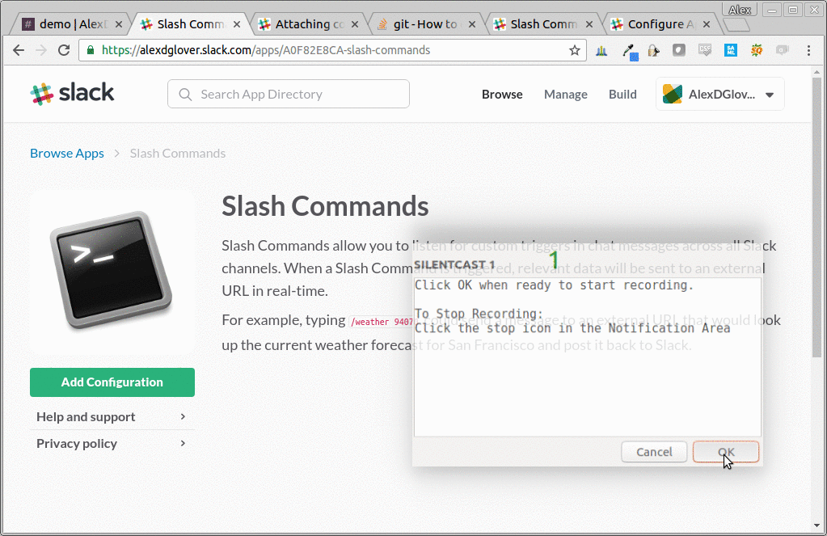827x536 pixels.
Task: Open the AlexDGlov... team dropdown
Action: 720,94
